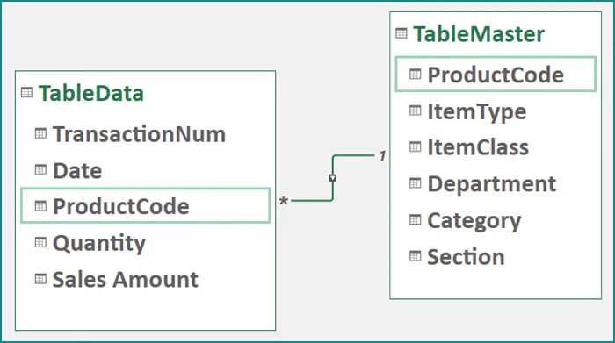Click the column icon next to Department
This screenshot has width=615, height=343.
(415, 183)
